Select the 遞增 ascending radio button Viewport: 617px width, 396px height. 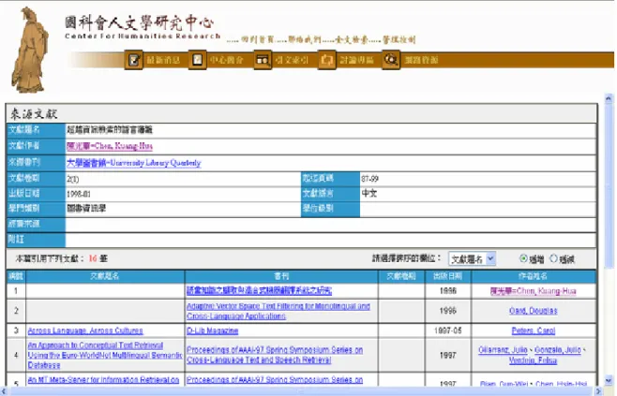pyautogui.click(x=523, y=258)
